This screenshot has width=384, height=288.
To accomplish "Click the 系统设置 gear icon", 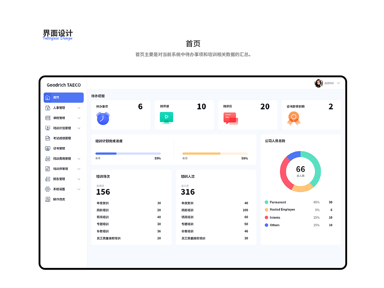I will tap(47, 189).
